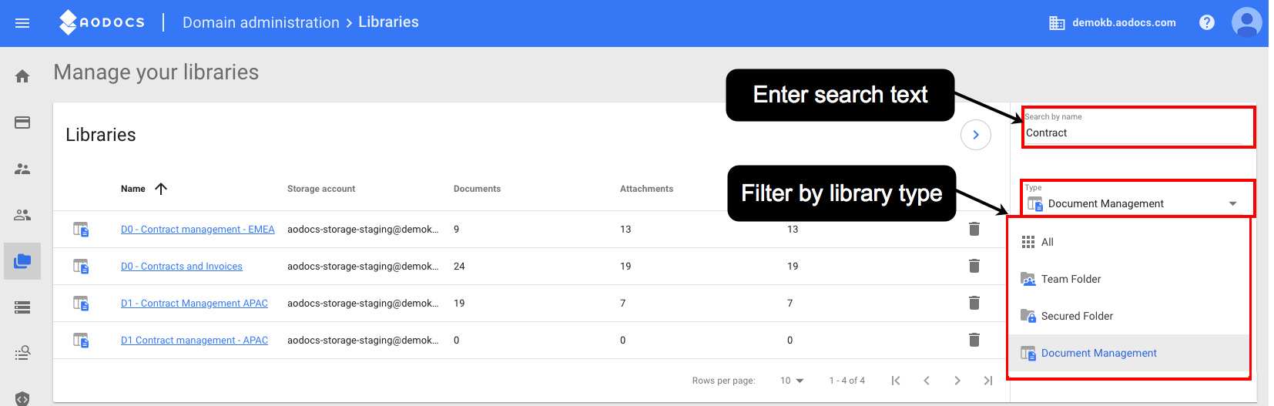
Task: Open D0 - Contract management - EMEA link
Action: (x=198, y=230)
